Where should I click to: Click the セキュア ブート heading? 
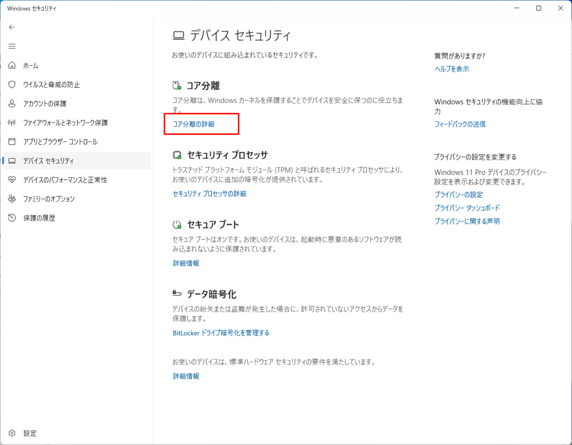coord(213,225)
